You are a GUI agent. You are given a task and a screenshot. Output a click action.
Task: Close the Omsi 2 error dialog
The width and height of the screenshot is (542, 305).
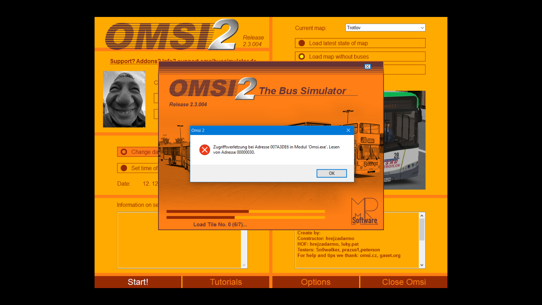[348, 130]
